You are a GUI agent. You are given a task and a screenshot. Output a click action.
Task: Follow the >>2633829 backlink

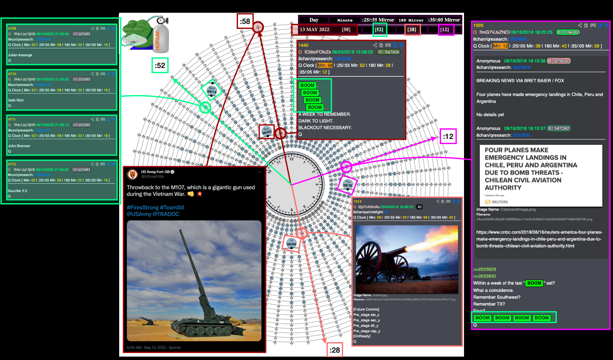[x=484, y=269]
